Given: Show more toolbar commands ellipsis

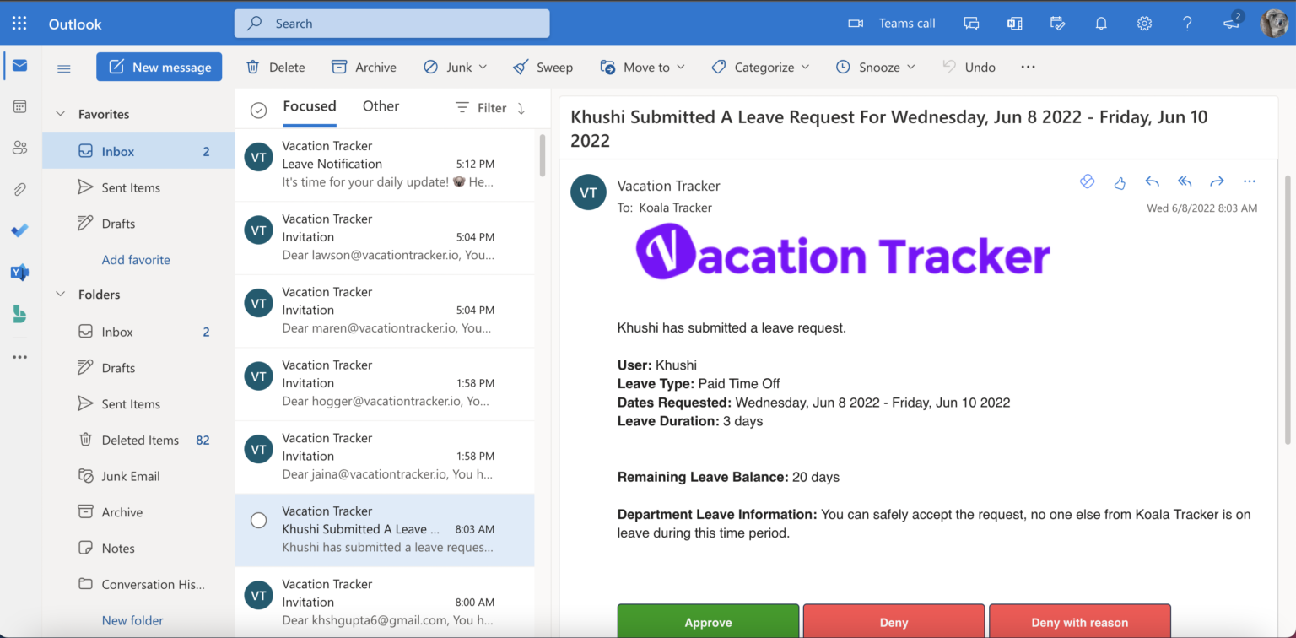Looking at the screenshot, I should coord(1028,67).
